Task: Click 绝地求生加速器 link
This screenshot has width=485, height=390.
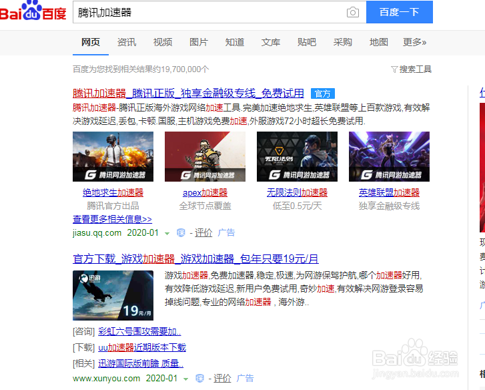Action: pyautogui.click(x=113, y=192)
